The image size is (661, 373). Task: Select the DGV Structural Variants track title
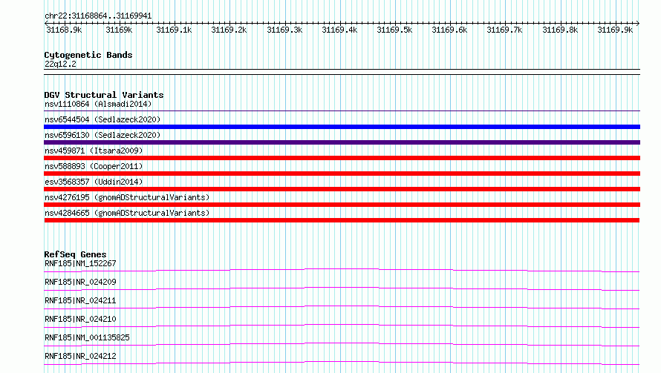click(x=104, y=95)
